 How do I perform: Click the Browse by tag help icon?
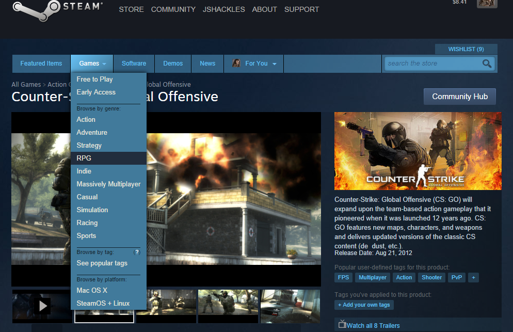point(137,252)
